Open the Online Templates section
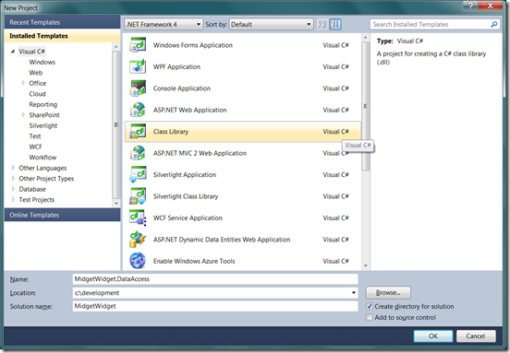510x353 pixels. [x=62, y=215]
